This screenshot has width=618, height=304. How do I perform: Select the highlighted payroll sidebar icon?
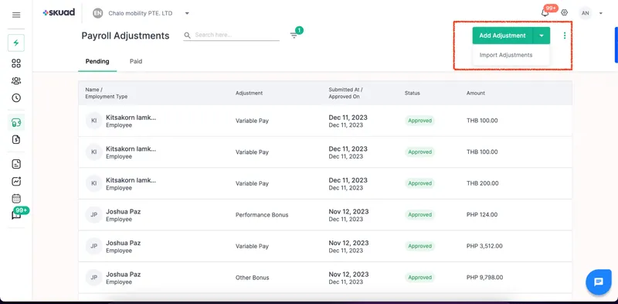pyautogui.click(x=16, y=123)
